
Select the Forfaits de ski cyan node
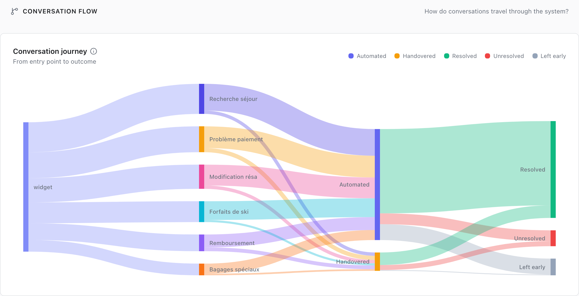click(202, 212)
